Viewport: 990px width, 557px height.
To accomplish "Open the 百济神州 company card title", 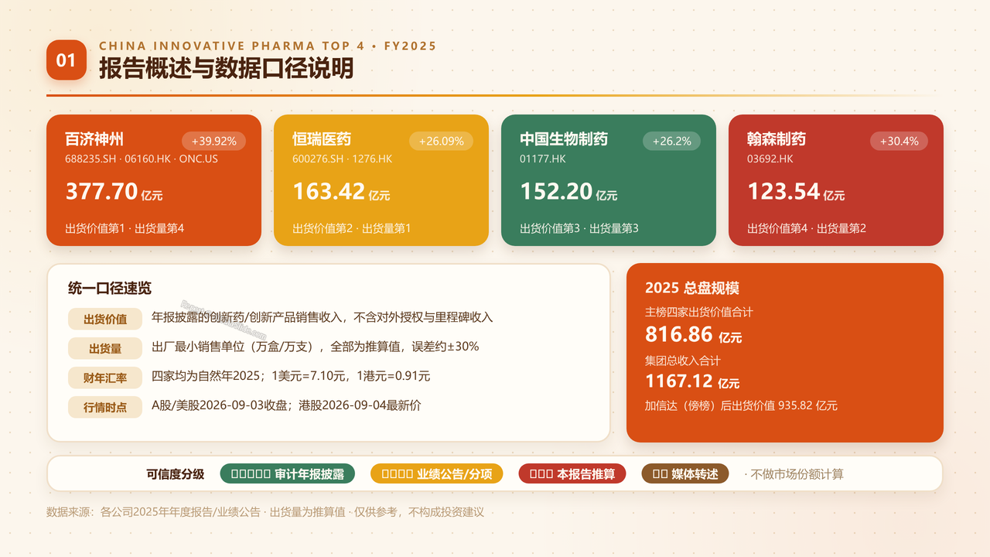I will point(94,139).
